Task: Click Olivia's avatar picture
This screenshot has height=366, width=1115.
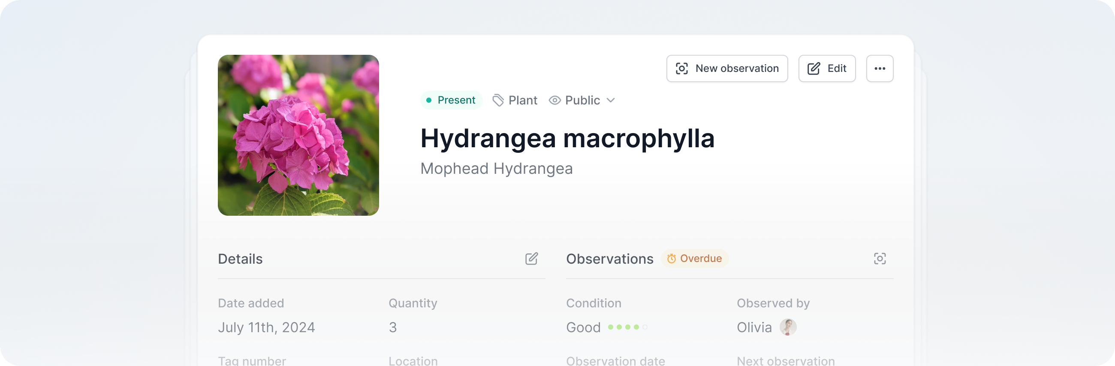Action: pyautogui.click(x=788, y=327)
